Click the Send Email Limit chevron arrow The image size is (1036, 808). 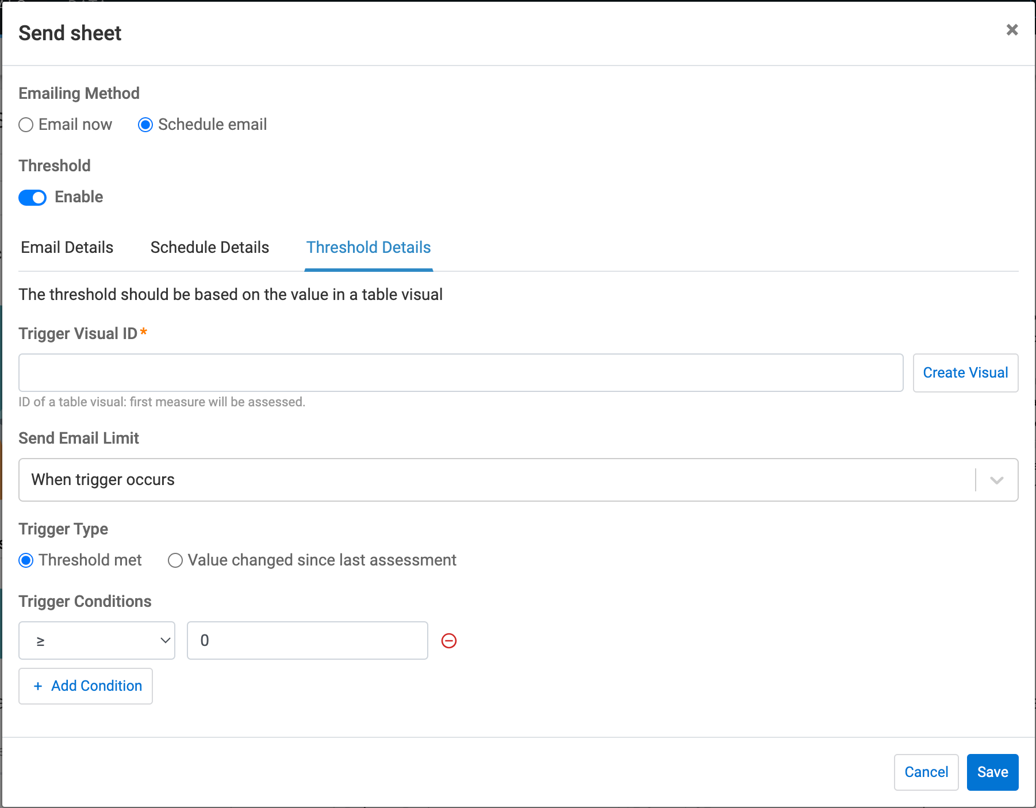(997, 480)
